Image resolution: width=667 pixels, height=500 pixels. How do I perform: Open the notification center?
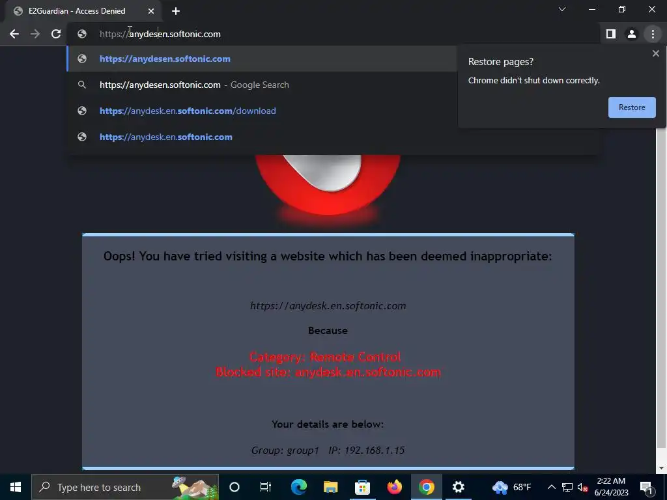pos(646,487)
